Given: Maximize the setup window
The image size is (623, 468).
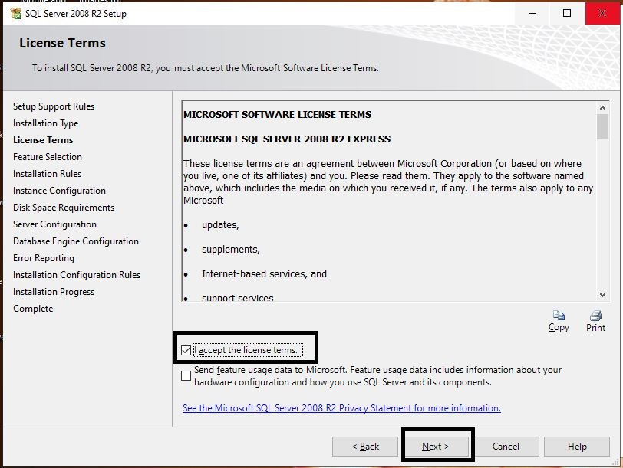Looking at the screenshot, I should 567,13.
